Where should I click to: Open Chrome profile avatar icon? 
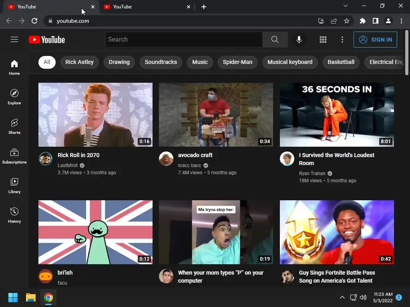pyautogui.click(x=388, y=21)
